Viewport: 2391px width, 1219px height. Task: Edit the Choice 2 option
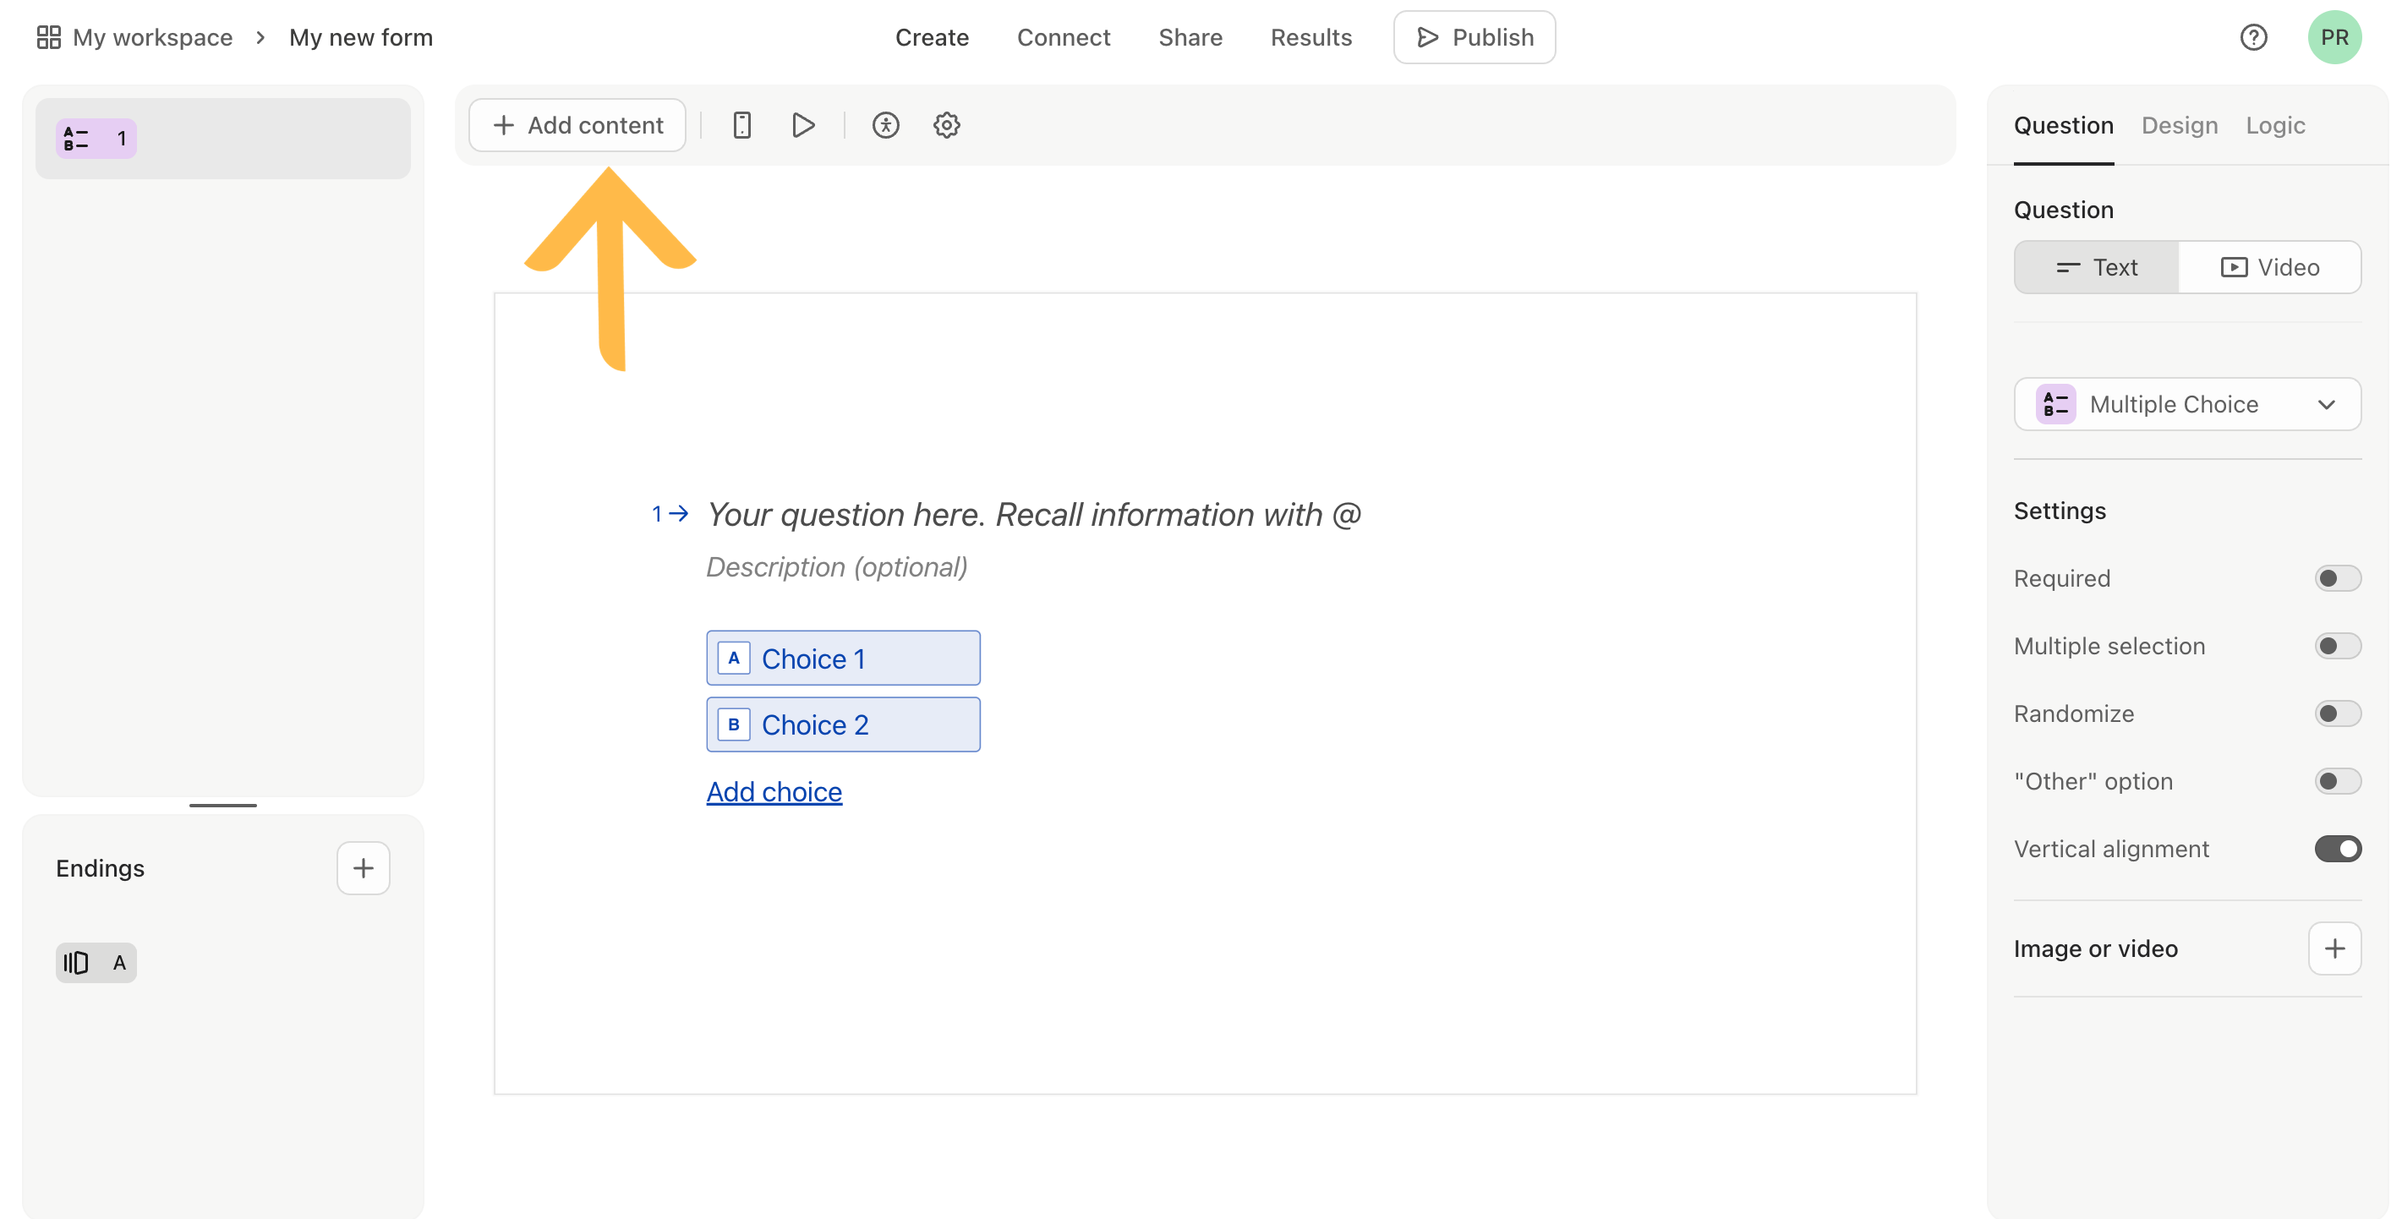point(842,724)
